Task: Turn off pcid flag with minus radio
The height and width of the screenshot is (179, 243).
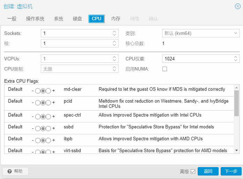Action: (38, 103)
